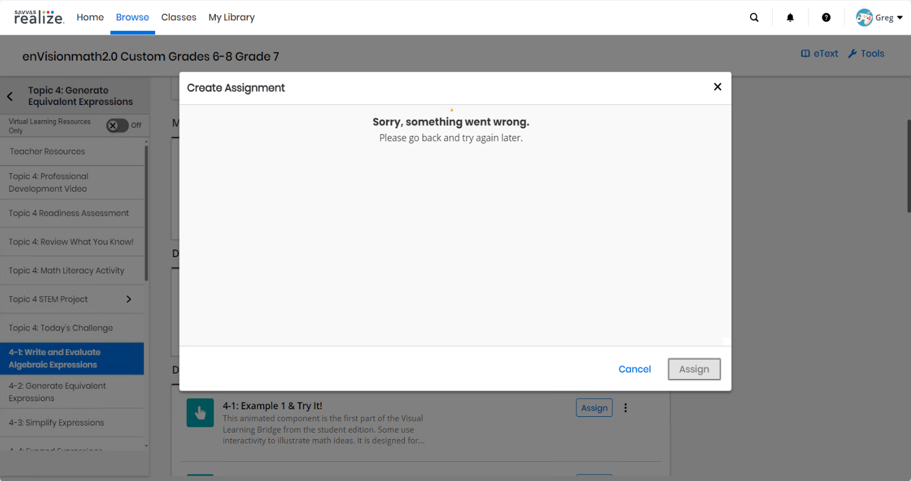The height and width of the screenshot is (481, 911).
Task: Switch to the Classes tab
Action: (178, 17)
